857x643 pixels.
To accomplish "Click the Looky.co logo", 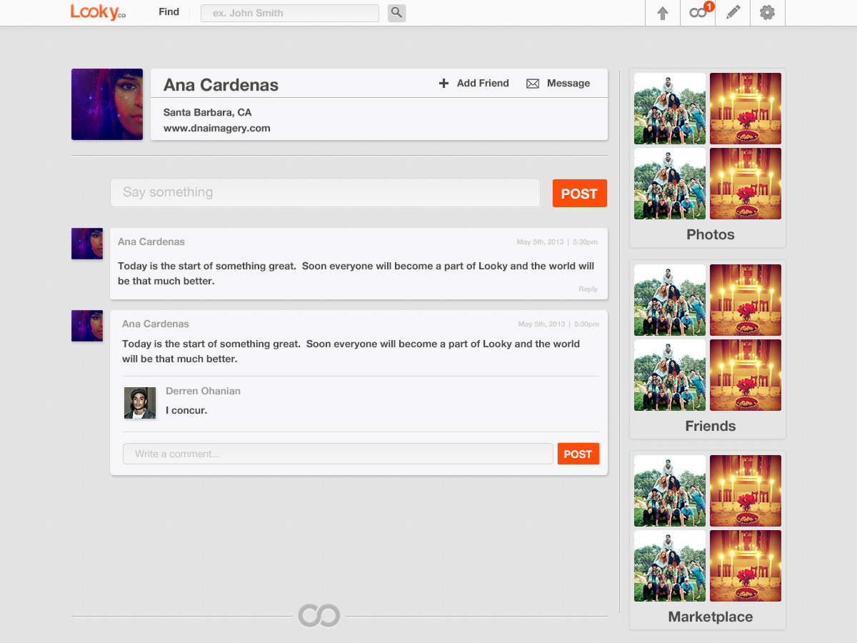I will [x=98, y=11].
